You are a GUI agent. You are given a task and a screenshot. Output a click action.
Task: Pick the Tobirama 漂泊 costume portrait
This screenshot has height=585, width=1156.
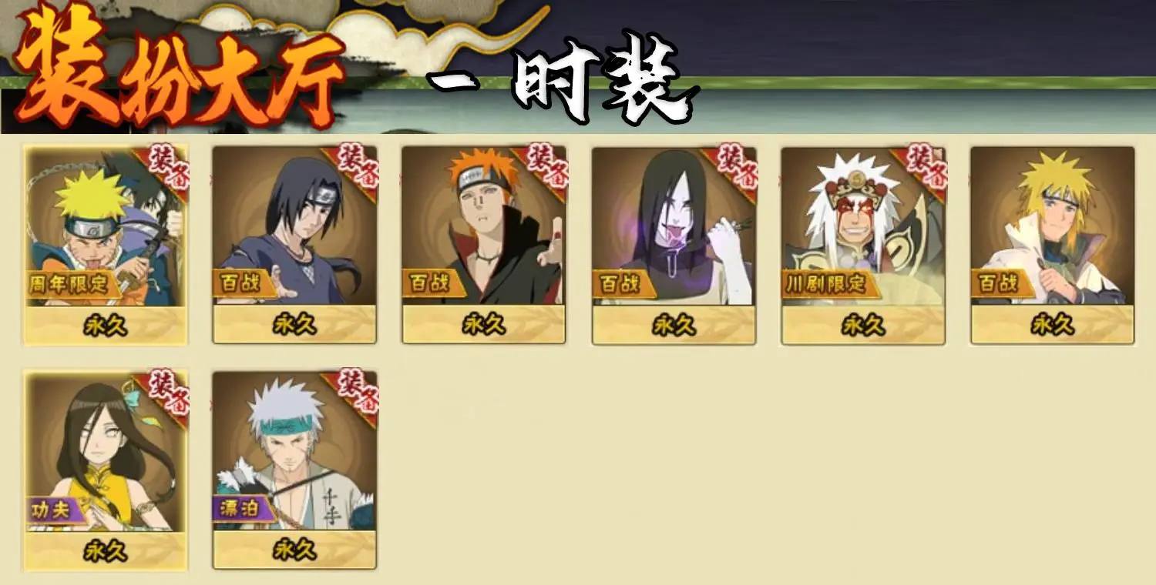coord(294,452)
